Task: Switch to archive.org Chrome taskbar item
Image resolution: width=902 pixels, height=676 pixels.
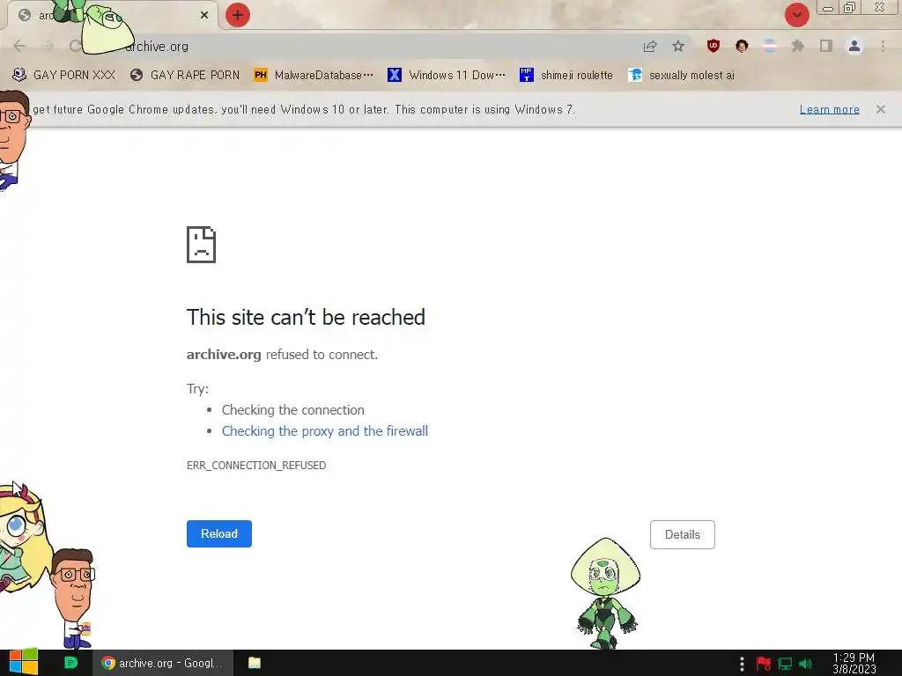Action: tap(163, 663)
